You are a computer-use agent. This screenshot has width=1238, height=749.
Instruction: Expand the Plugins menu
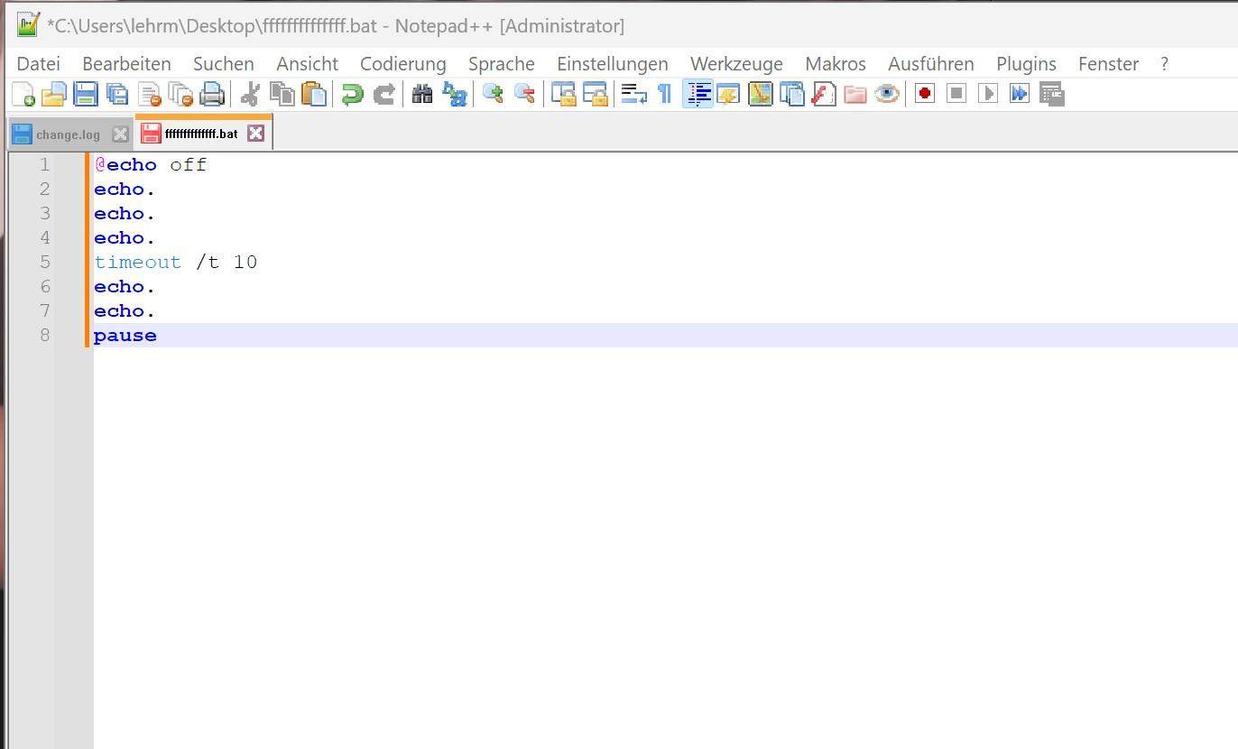(1026, 64)
